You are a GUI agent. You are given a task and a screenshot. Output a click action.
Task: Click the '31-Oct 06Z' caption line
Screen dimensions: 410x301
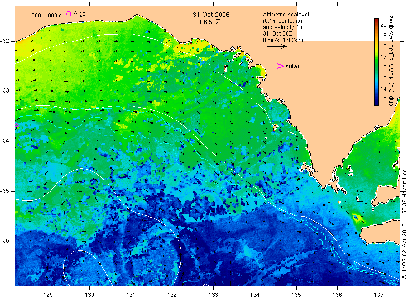click(x=278, y=34)
